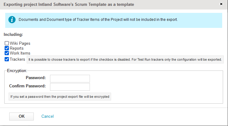Screen dimensions: 228x126
Task: Click the blue info icon in the banner
Action: pyautogui.click(x=12, y=20)
